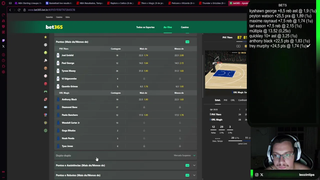Select red hockey puck sport icon
The width and height of the screenshot is (320, 180).
[x=45, y=84]
